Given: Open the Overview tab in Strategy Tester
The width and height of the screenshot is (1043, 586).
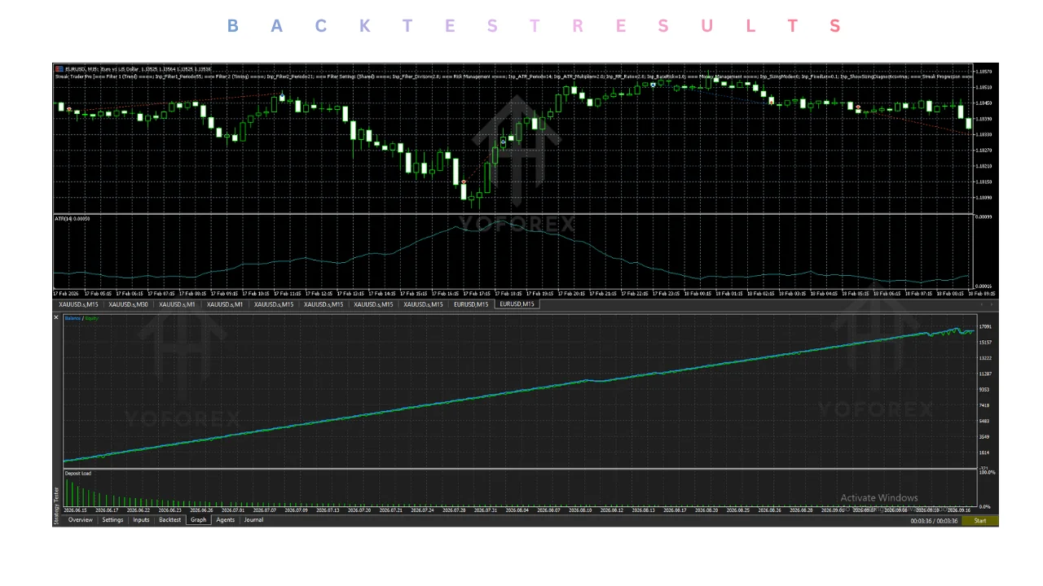Looking at the screenshot, I should (81, 520).
